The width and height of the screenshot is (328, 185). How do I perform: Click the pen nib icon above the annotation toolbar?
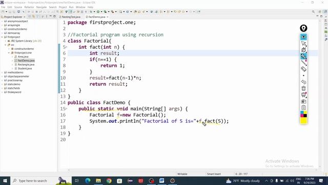pyautogui.click(x=303, y=28)
